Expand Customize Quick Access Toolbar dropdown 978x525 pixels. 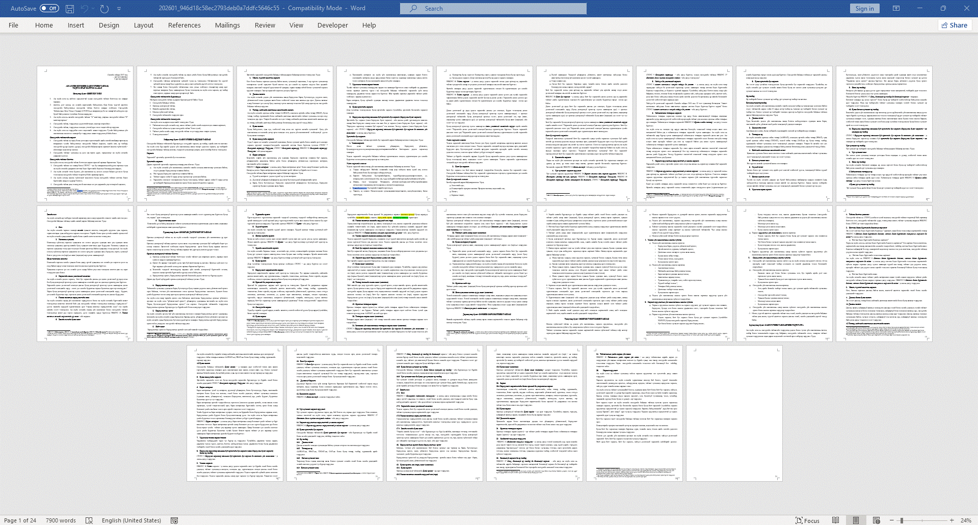(119, 9)
